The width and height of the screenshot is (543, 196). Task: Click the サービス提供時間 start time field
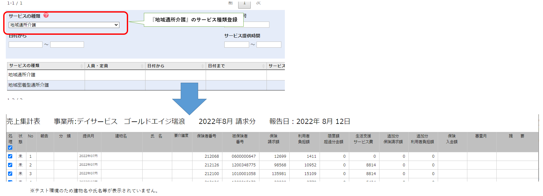tap(237, 45)
